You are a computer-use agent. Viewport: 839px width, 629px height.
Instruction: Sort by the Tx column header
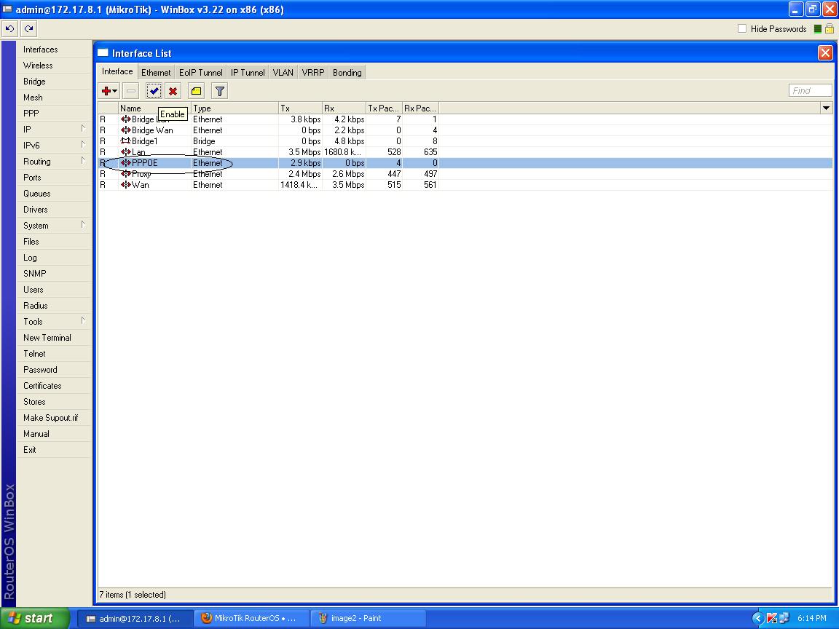300,108
